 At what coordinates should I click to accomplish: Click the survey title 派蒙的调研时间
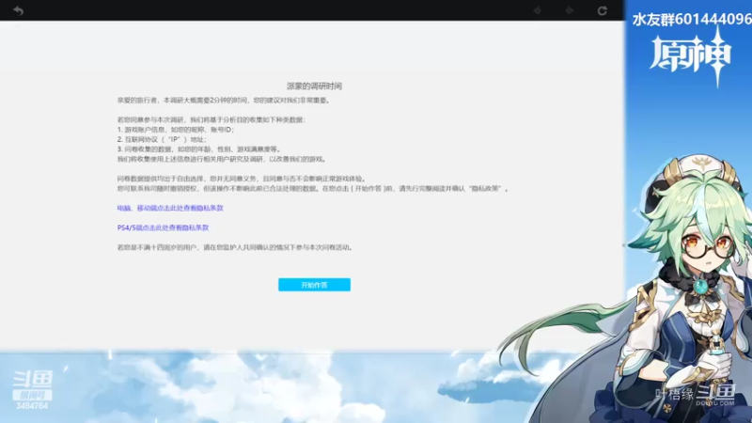click(x=314, y=86)
